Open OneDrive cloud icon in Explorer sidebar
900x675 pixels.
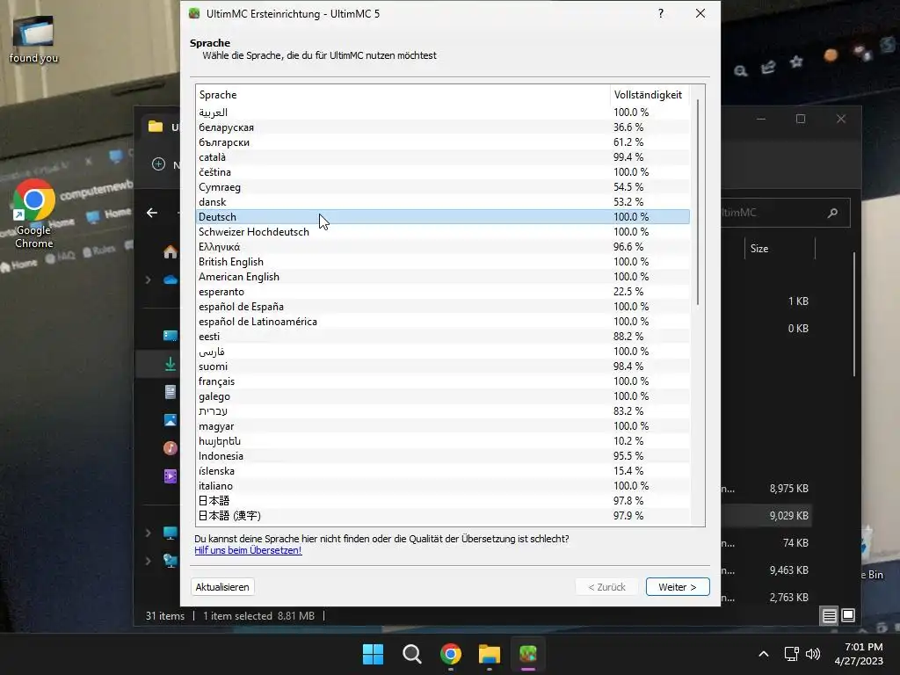(x=170, y=279)
